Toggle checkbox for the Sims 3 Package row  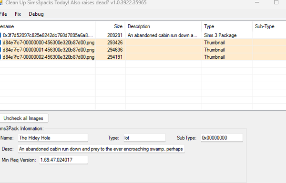point(0,35)
